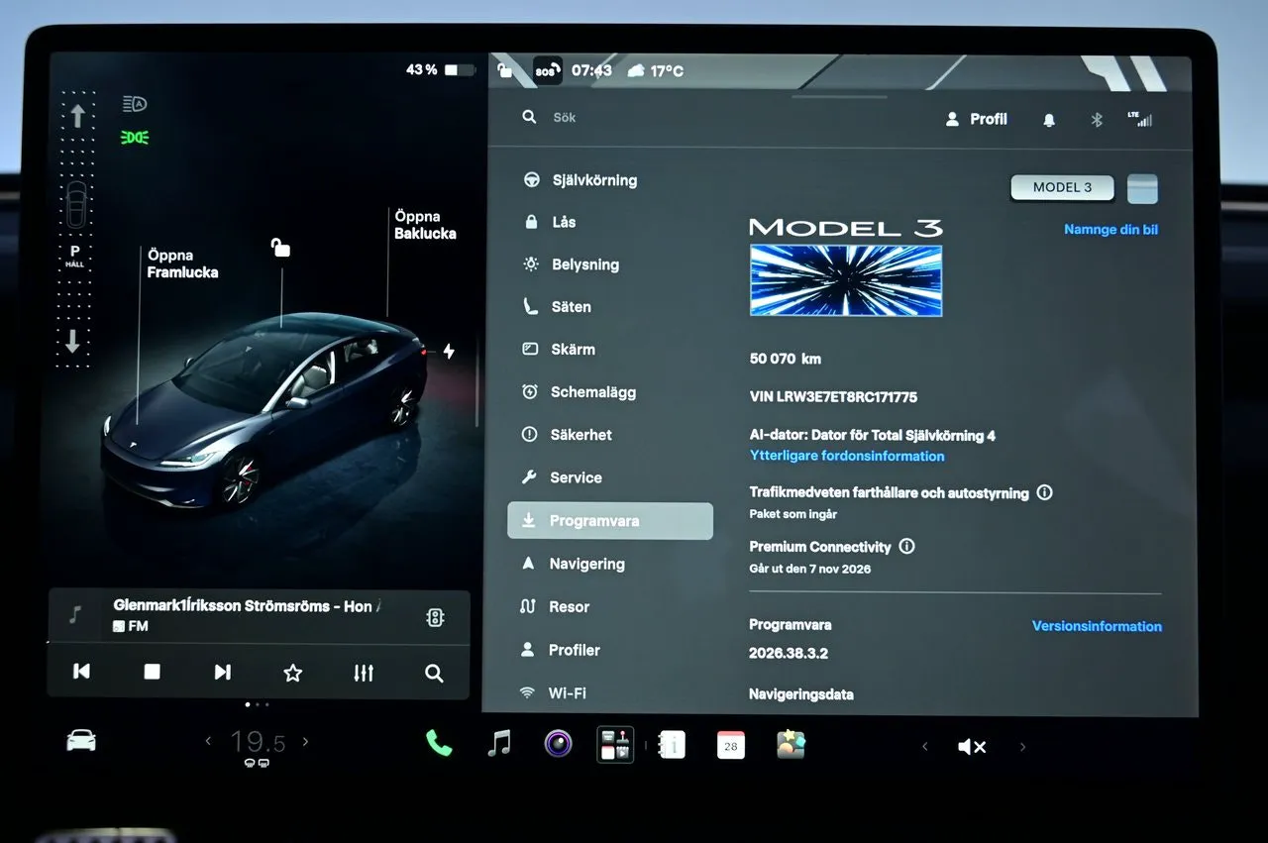Open climate panel via 19.5 temperature
Image resolution: width=1268 pixels, height=843 pixels.
pyautogui.click(x=258, y=743)
